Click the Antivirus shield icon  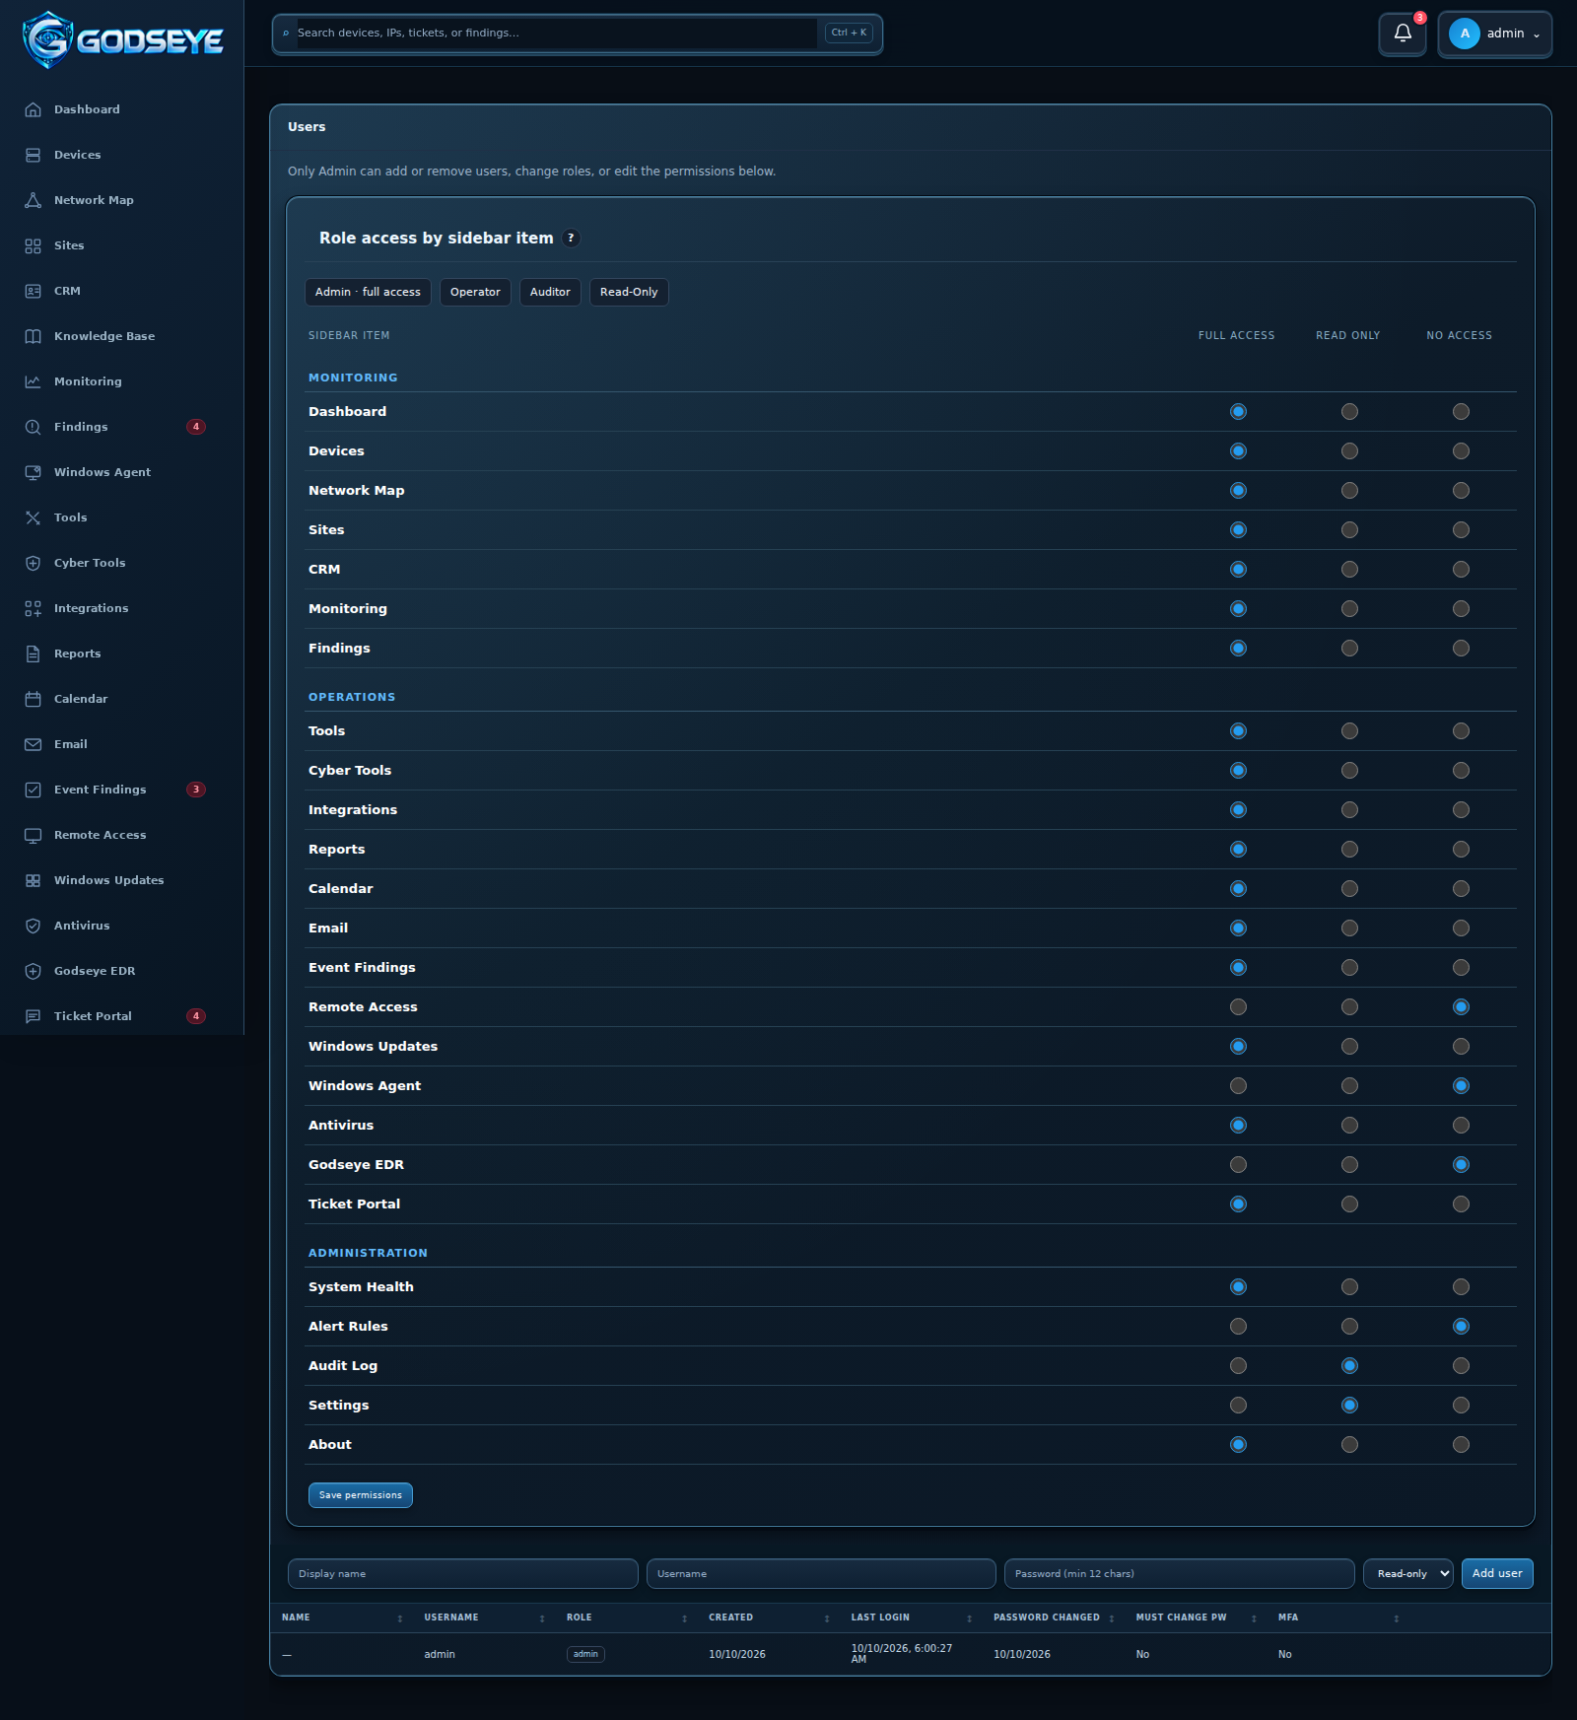pos(33,926)
